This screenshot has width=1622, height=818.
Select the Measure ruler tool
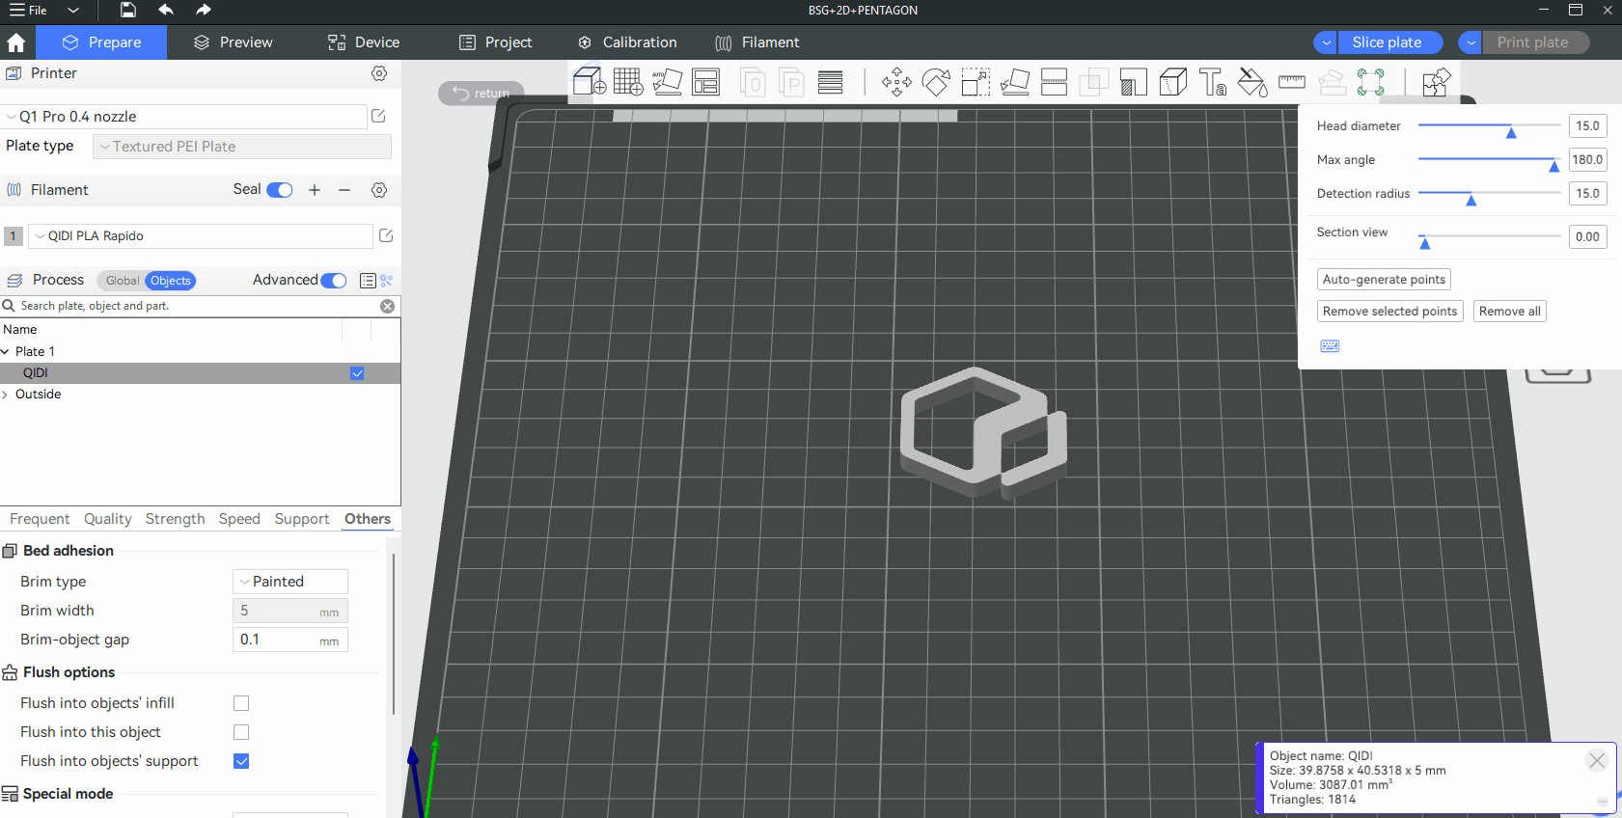point(1291,82)
